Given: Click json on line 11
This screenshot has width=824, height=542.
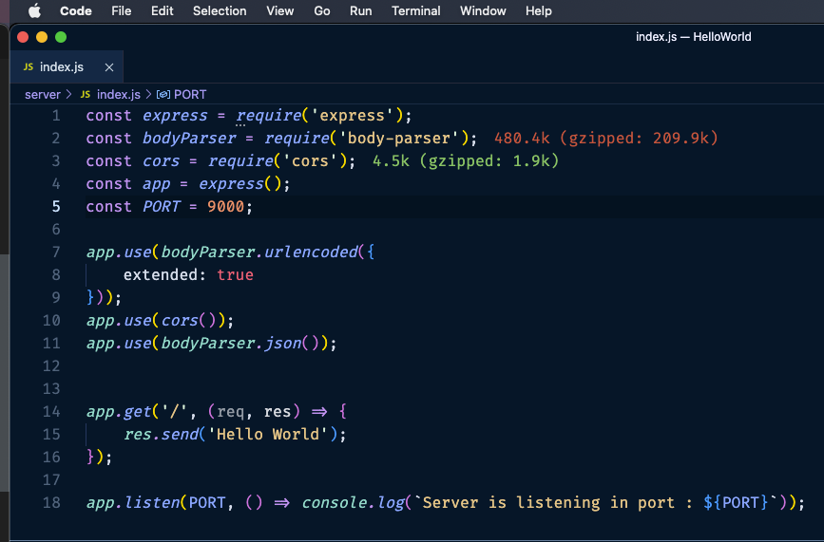Looking at the screenshot, I should (282, 344).
